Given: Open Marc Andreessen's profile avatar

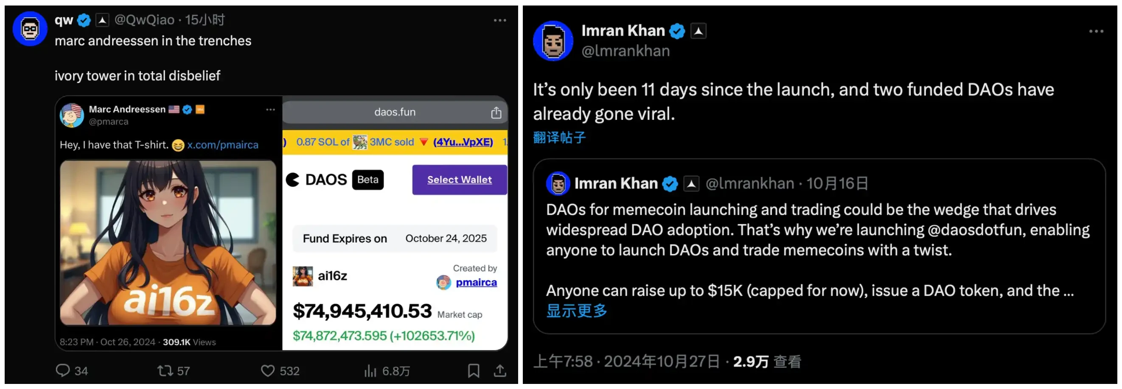Looking at the screenshot, I should coord(72,115).
